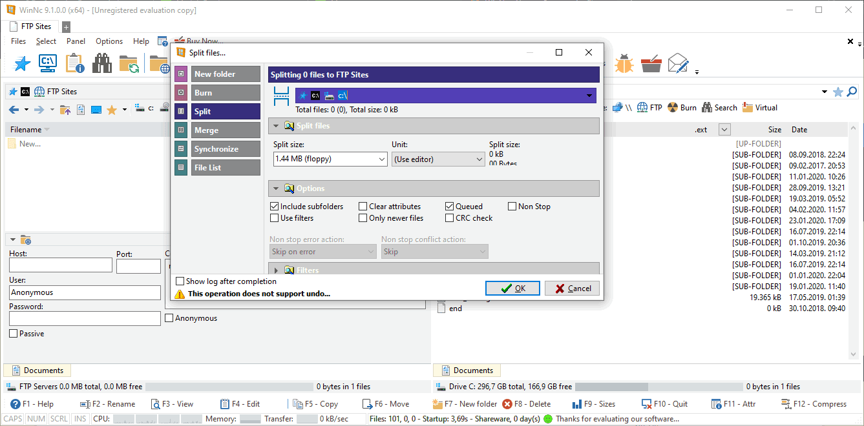Image resolution: width=864 pixels, height=426 pixels.
Task: Select the Merge operation
Action: [226, 130]
